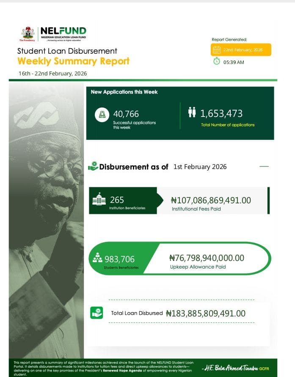295x377 pixels.
Task: Click the green clock icon
Action: [217, 61]
